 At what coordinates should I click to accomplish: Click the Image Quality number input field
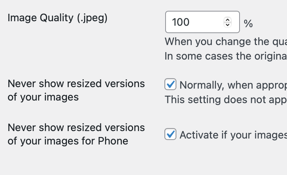pos(194,22)
